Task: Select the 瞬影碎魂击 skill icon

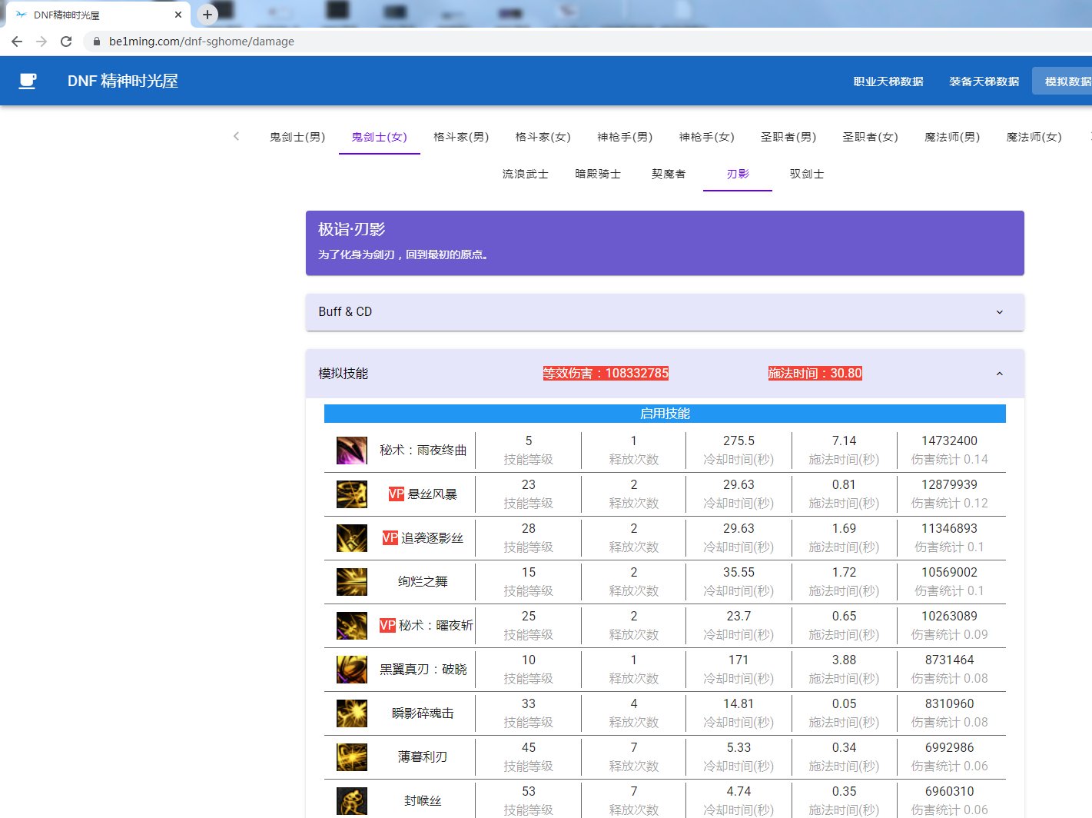Action: (x=351, y=713)
